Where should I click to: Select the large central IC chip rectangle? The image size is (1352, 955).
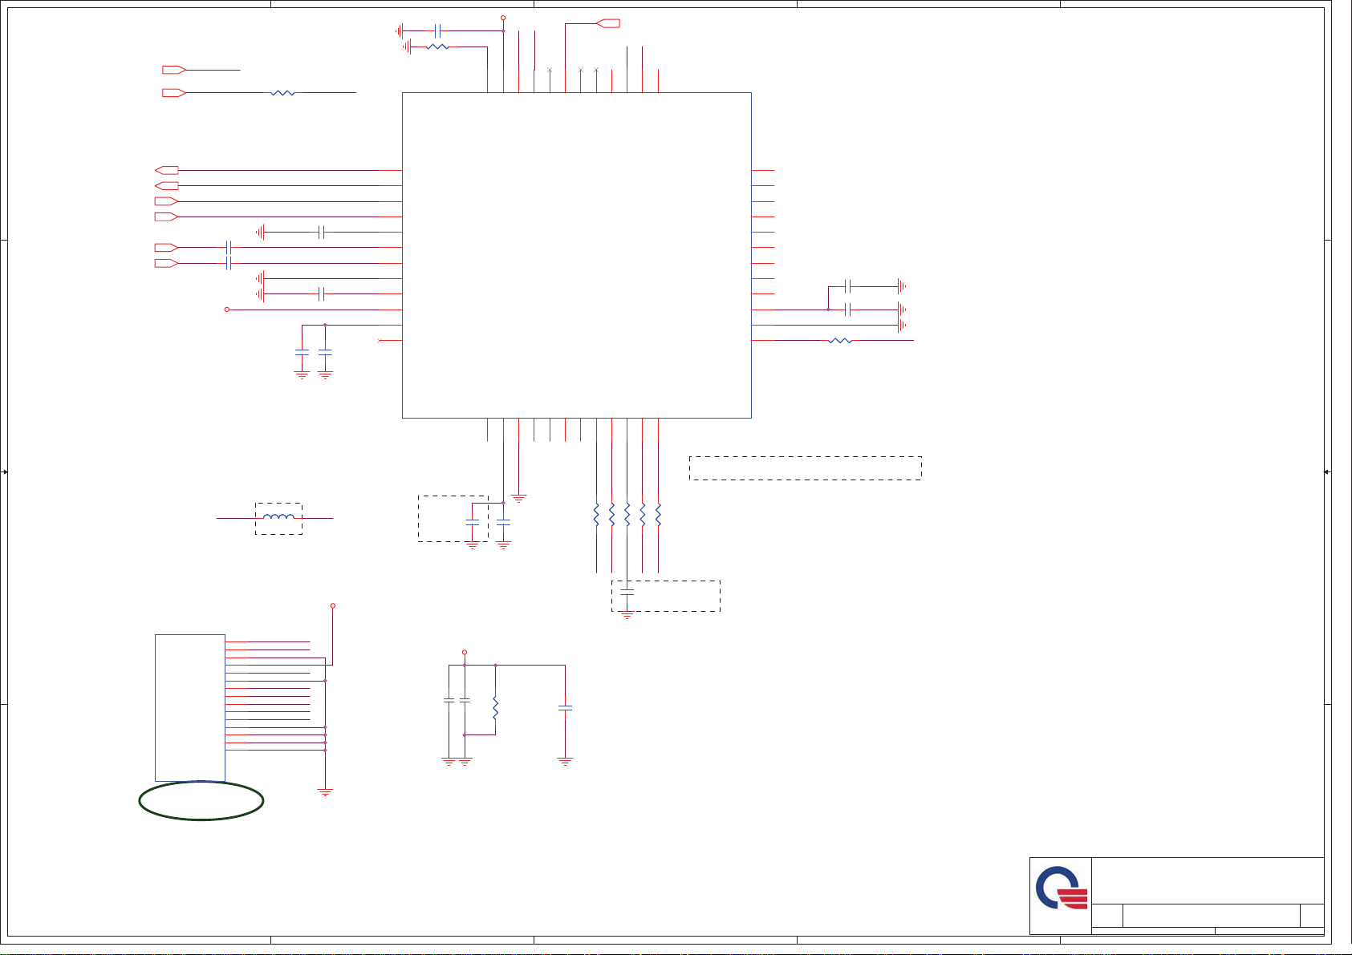tap(576, 255)
